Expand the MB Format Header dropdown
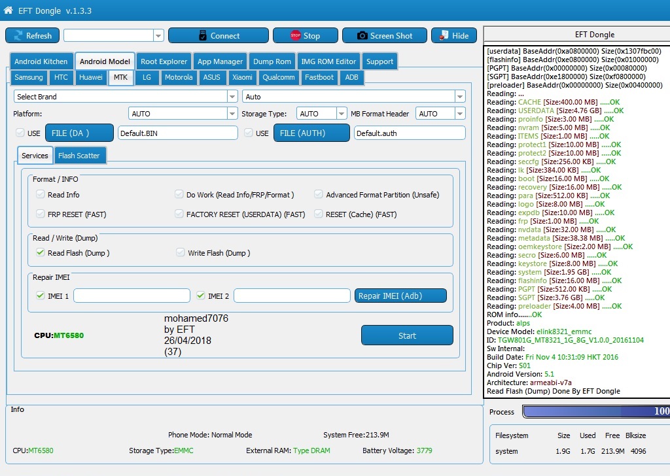The image size is (670, 476). point(460,114)
